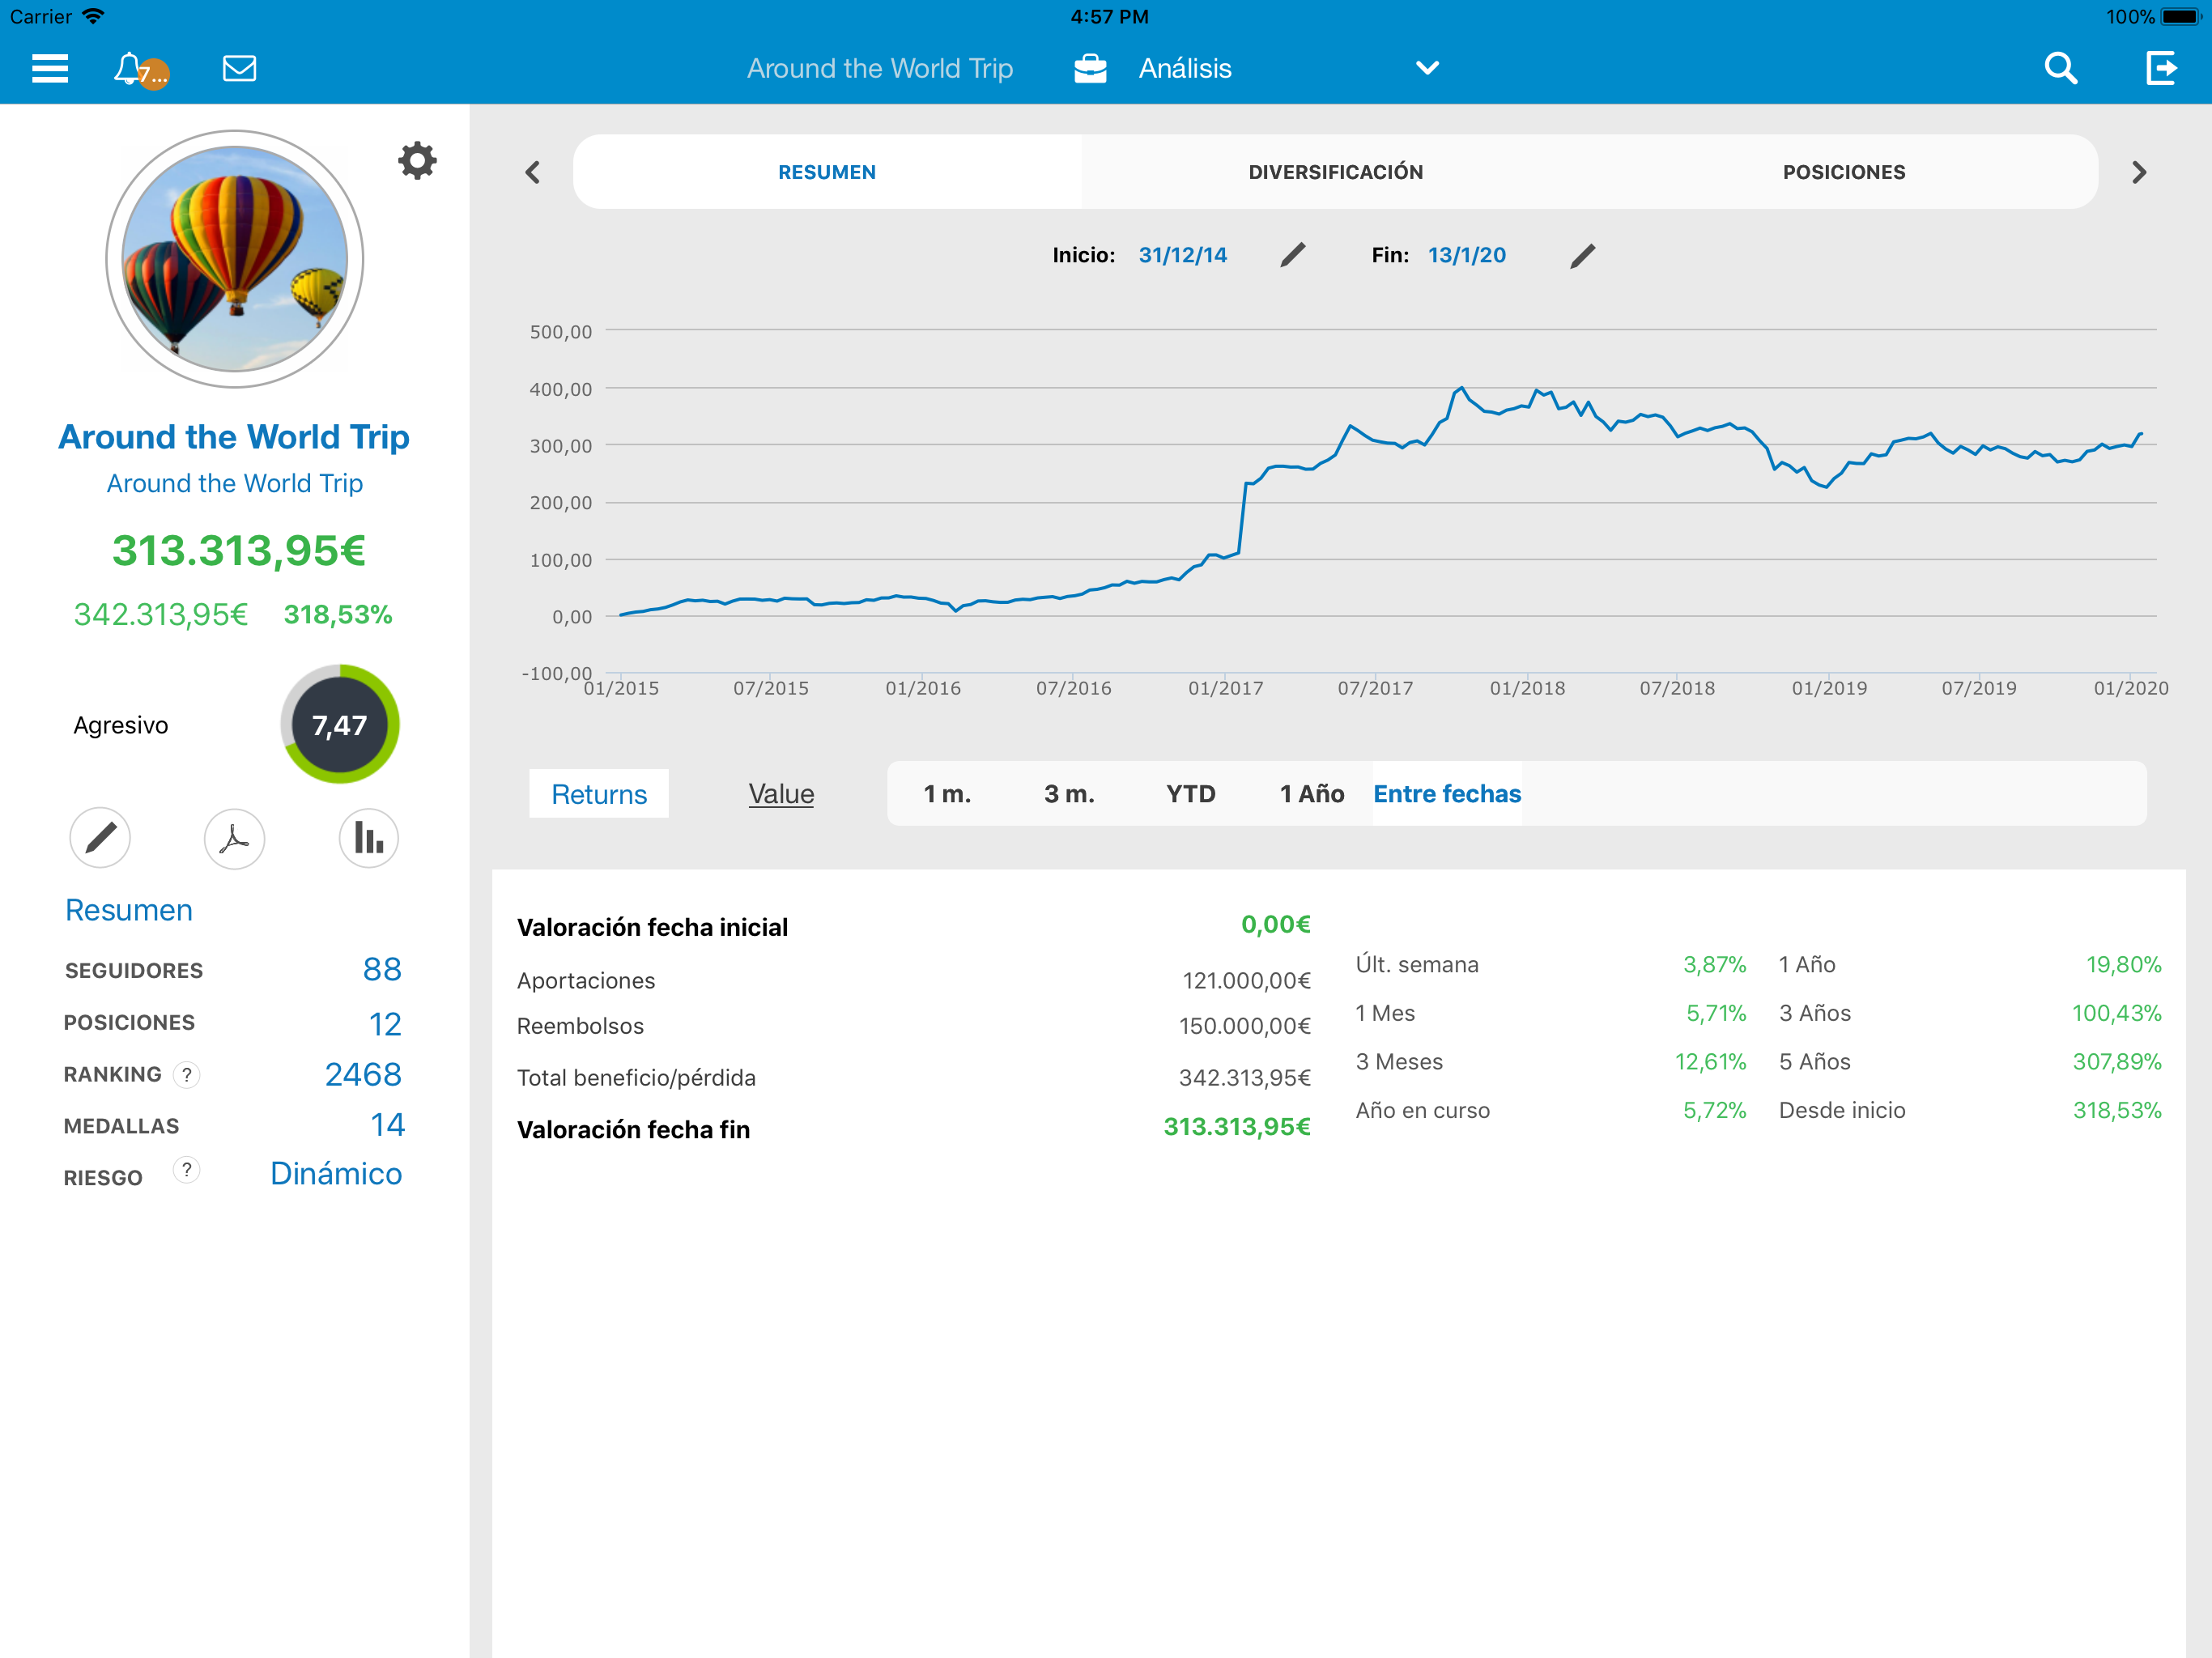
Task: Open the messages envelope icon
Action: coord(239,68)
